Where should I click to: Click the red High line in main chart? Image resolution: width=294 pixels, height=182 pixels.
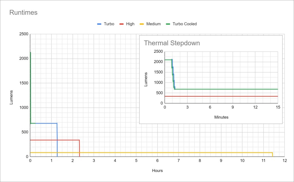coord(55,140)
